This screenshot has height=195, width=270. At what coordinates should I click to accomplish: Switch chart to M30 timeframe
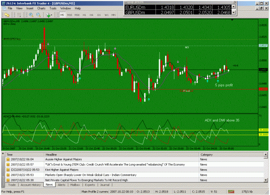77,15
